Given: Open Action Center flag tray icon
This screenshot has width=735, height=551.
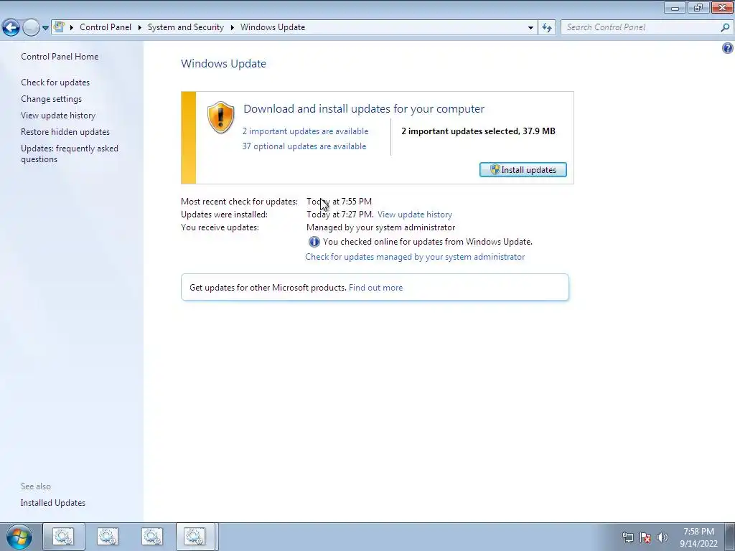Looking at the screenshot, I should tap(645, 537).
